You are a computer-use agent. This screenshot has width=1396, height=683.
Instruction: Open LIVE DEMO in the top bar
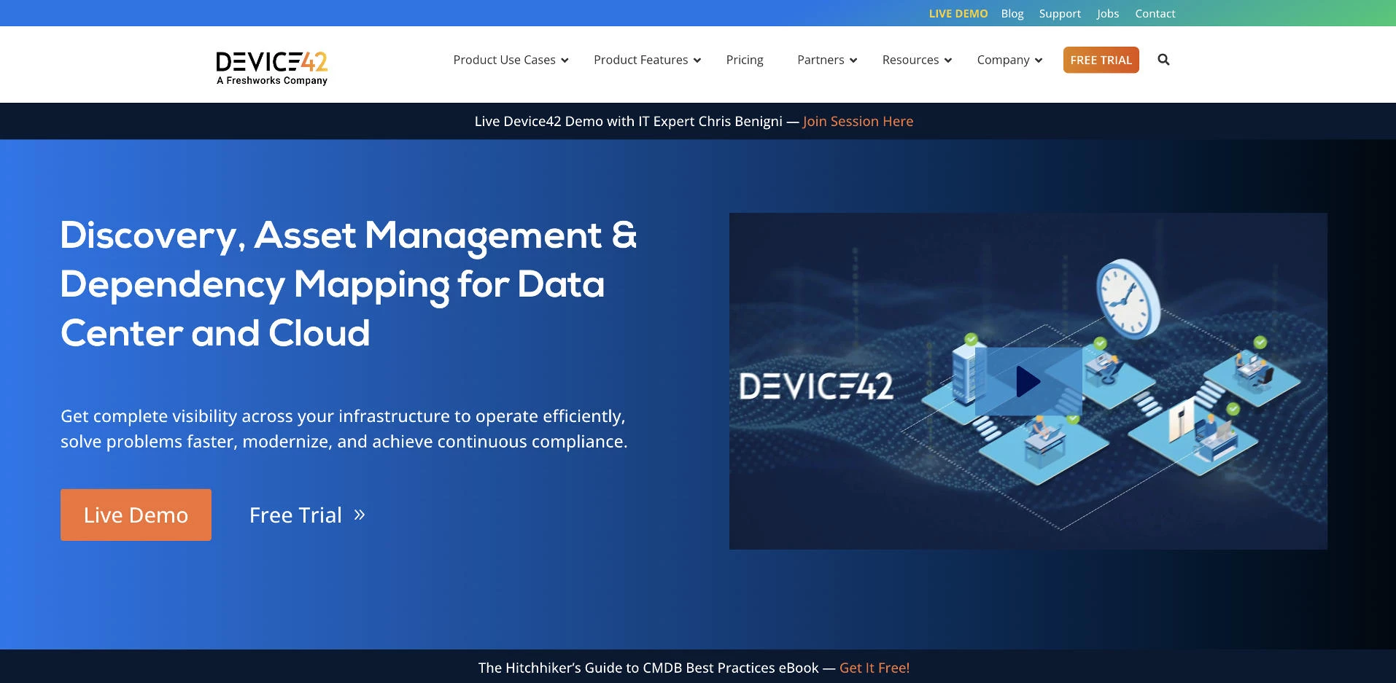[x=958, y=13]
